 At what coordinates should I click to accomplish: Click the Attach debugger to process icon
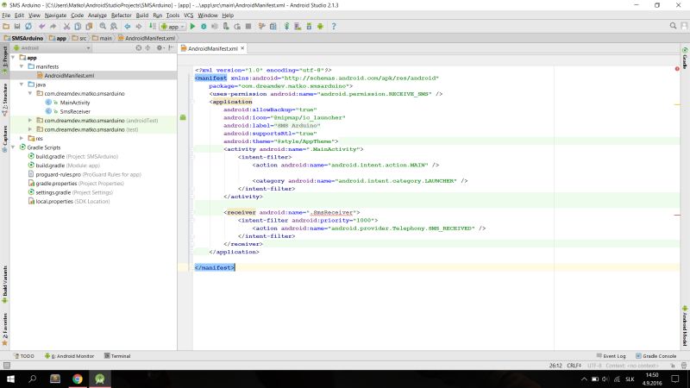[x=226, y=27]
